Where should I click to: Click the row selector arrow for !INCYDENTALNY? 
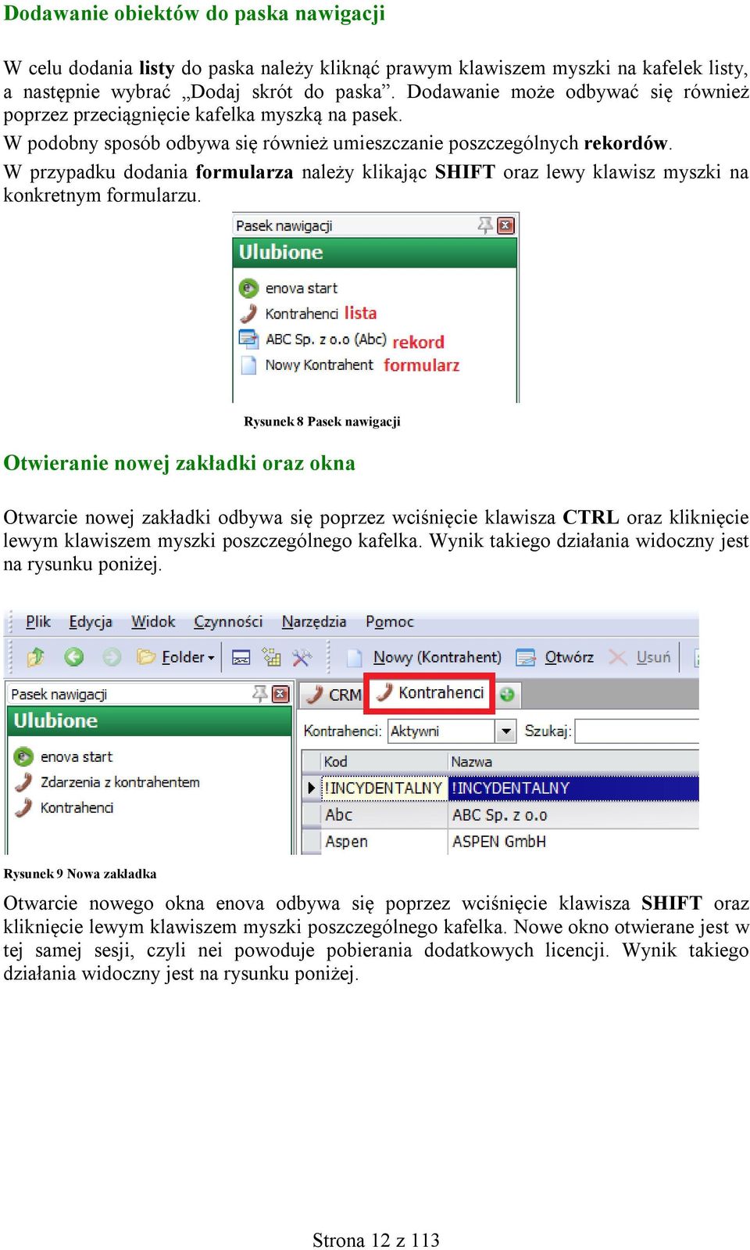click(x=312, y=788)
